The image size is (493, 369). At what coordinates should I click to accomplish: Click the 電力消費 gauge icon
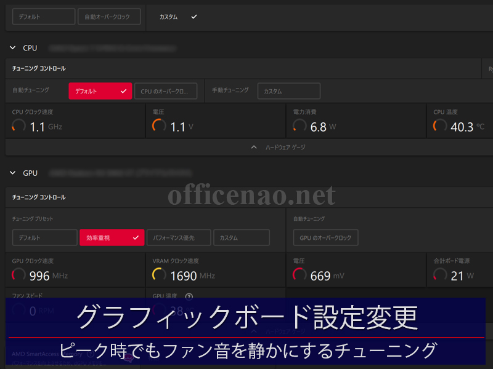(299, 126)
